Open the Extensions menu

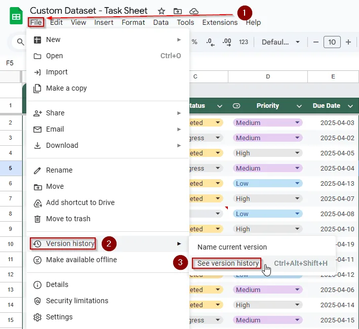[x=220, y=22]
